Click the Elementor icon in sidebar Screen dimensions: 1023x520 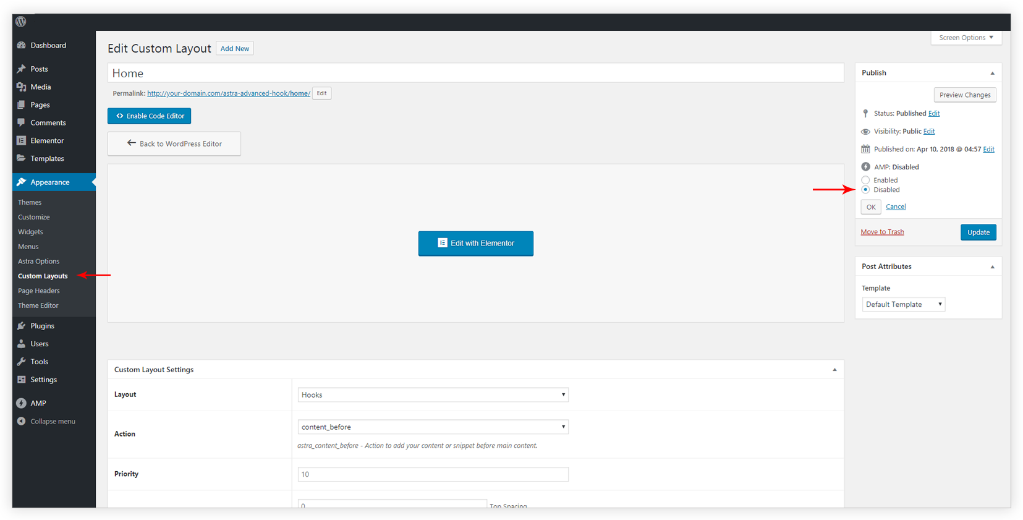[x=22, y=140]
